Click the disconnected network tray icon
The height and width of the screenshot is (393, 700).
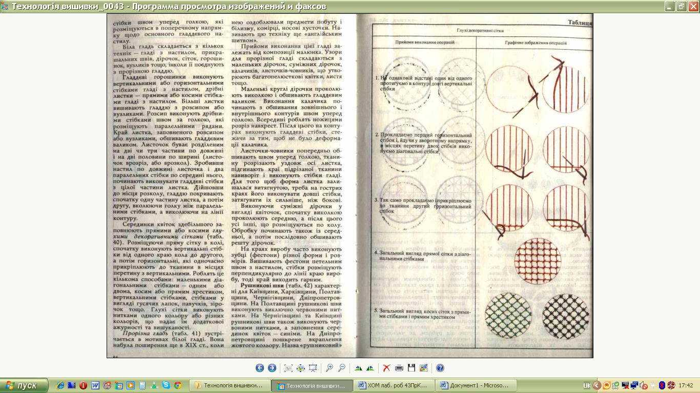(625, 385)
